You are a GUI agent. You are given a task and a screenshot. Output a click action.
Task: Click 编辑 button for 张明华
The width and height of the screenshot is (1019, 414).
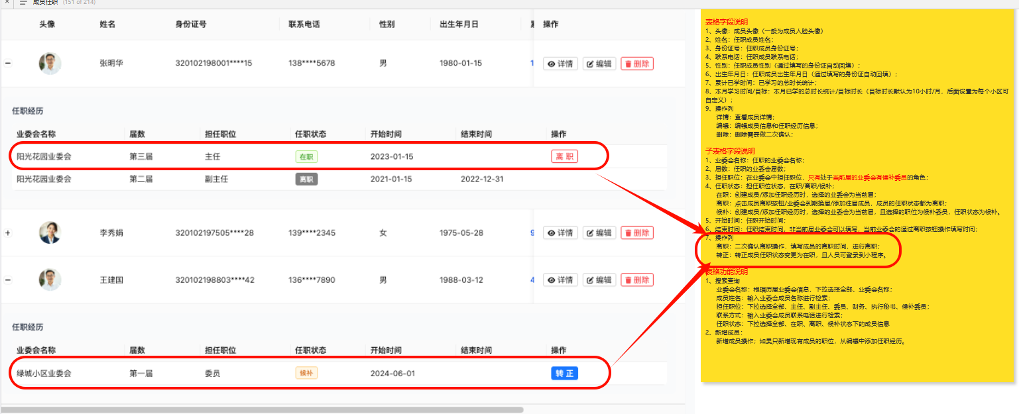pyautogui.click(x=599, y=64)
